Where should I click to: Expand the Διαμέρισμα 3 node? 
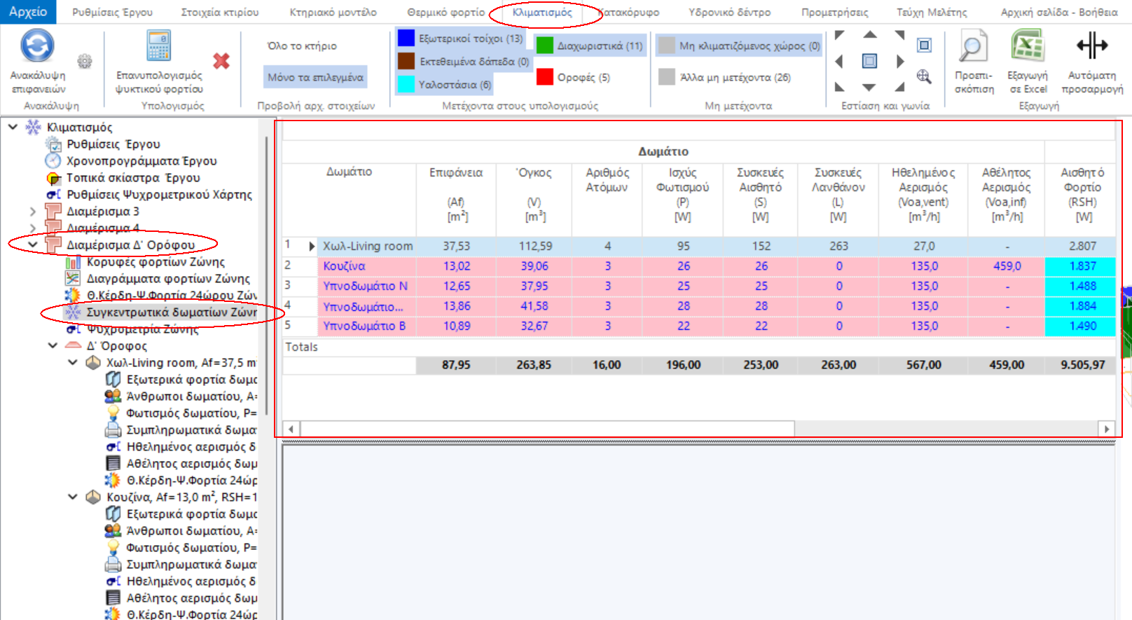click(x=32, y=211)
